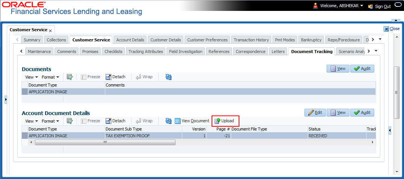Click Audit button in Documents section
Image resolution: width=404 pixels, height=179 pixels.
pyautogui.click(x=362, y=68)
